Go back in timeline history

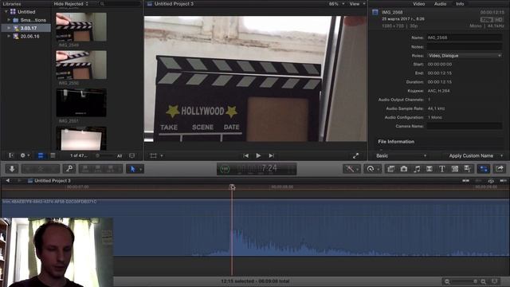tap(8, 181)
